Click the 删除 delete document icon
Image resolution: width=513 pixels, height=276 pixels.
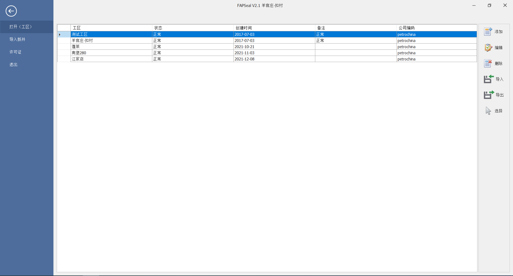pyautogui.click(x=488, y=63)
